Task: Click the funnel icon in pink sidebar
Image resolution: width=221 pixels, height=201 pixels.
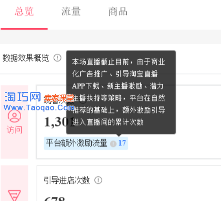Action: pos(15,195)
